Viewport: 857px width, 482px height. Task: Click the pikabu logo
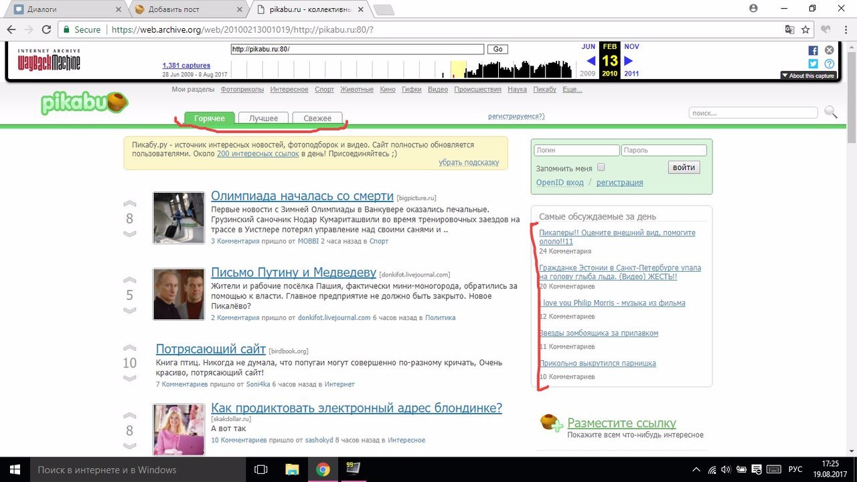click(x=84, y=104)
